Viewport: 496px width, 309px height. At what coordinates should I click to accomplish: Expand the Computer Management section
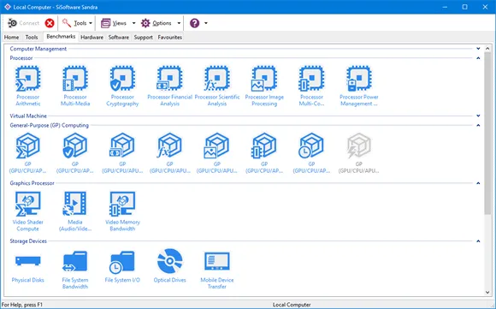point(478,49)
